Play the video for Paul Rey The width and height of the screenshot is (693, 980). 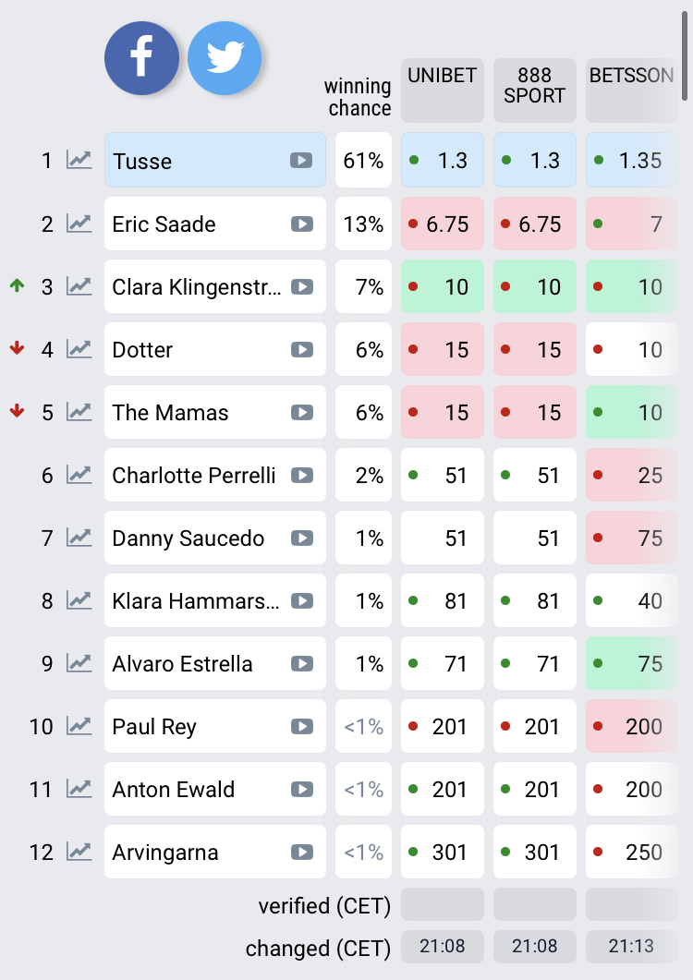point(301,726)
